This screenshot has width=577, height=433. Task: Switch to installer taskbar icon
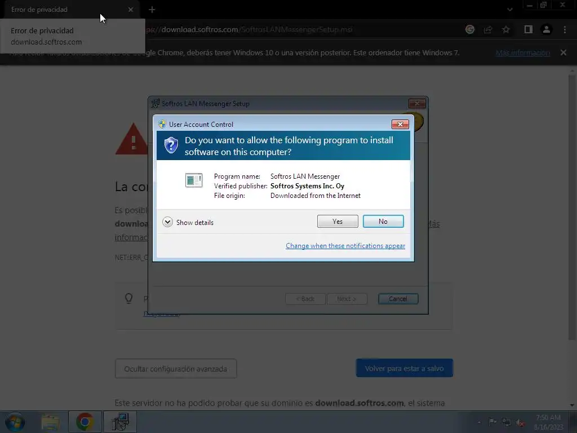(x=120, y=422)
